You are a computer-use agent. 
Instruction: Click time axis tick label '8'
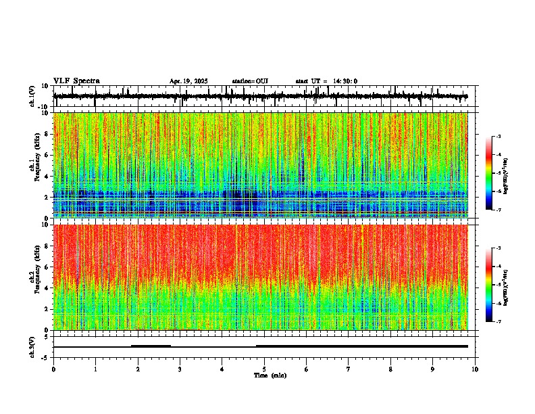390,369
